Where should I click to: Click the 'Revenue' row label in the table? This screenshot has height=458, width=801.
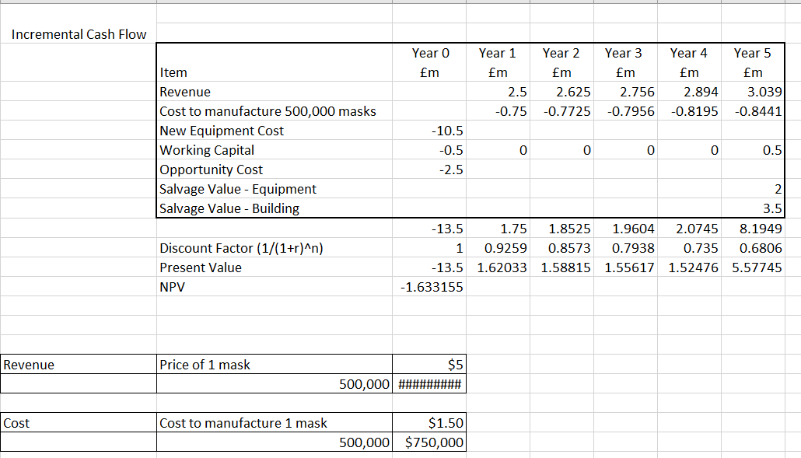pyautogui.click(x=275, y=92)
